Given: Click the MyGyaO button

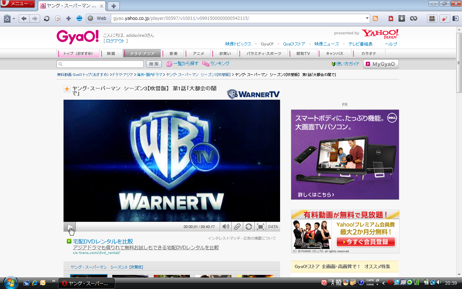Looking at the screenshot, I should [x=381, y=64].
